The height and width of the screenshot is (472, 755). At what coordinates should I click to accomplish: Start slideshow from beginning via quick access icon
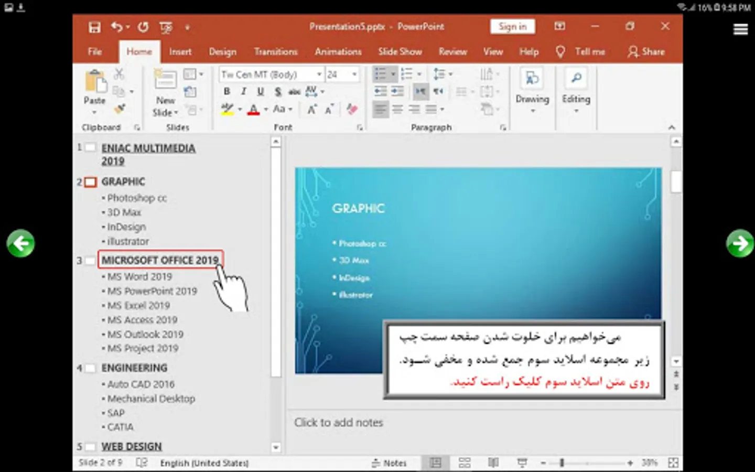(166, 27)
